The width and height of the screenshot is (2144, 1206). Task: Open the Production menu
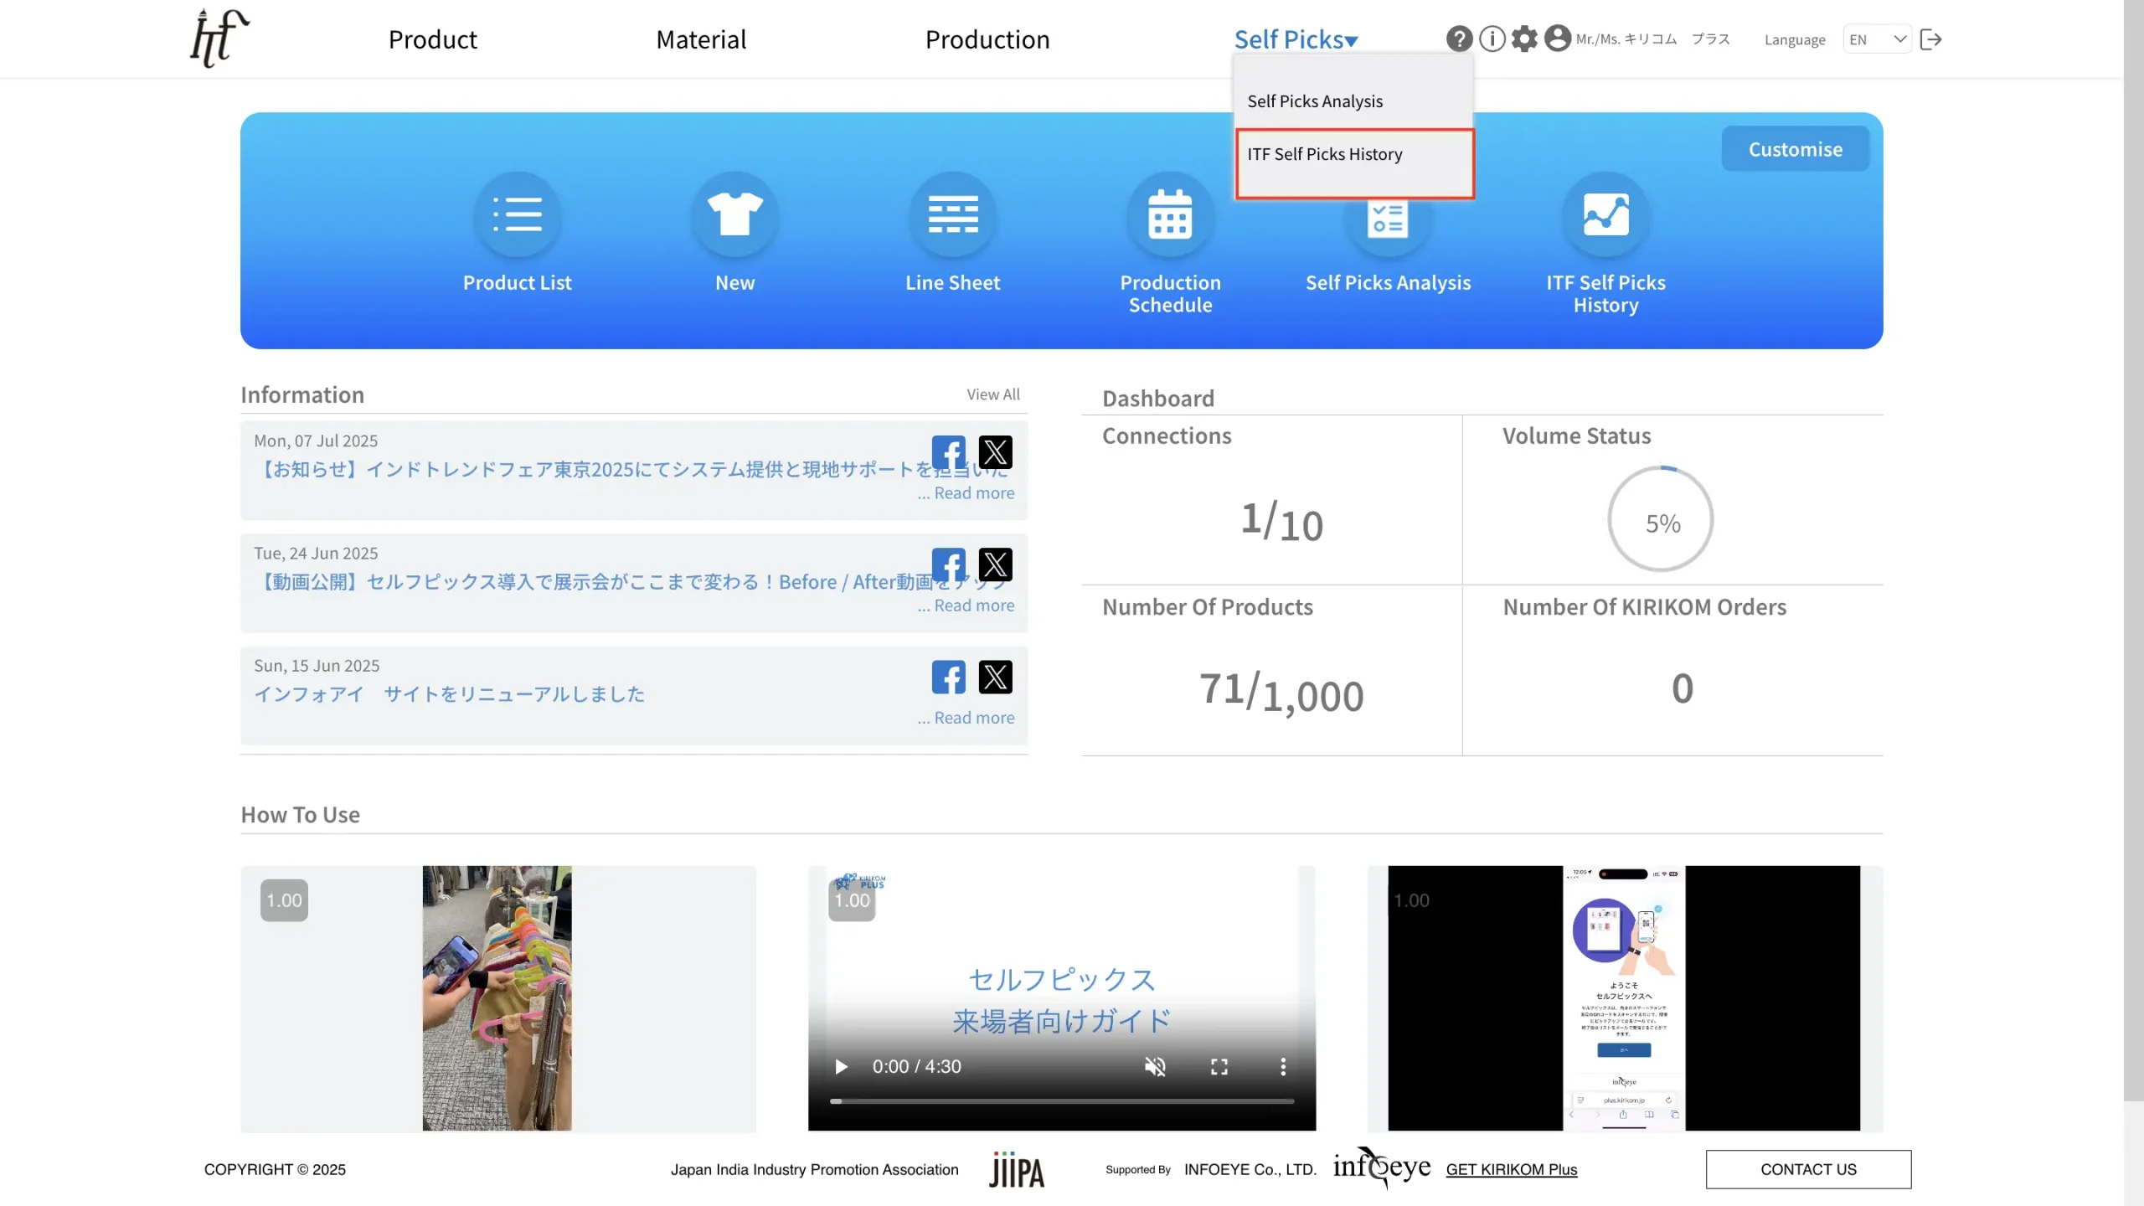pos(987,39)
